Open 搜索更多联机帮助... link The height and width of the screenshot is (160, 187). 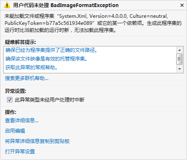26,78
